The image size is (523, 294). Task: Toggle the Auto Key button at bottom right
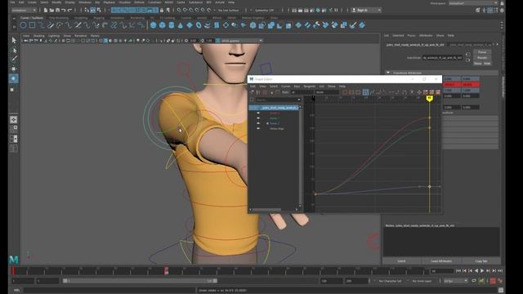point(493,281)
